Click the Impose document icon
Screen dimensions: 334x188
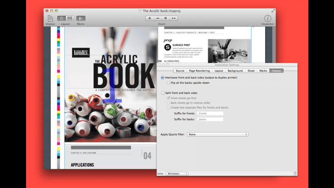click(50, 18)
